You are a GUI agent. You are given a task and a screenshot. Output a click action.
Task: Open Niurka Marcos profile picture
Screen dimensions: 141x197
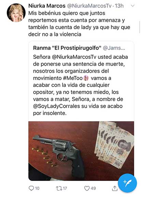tap(16, 13)
